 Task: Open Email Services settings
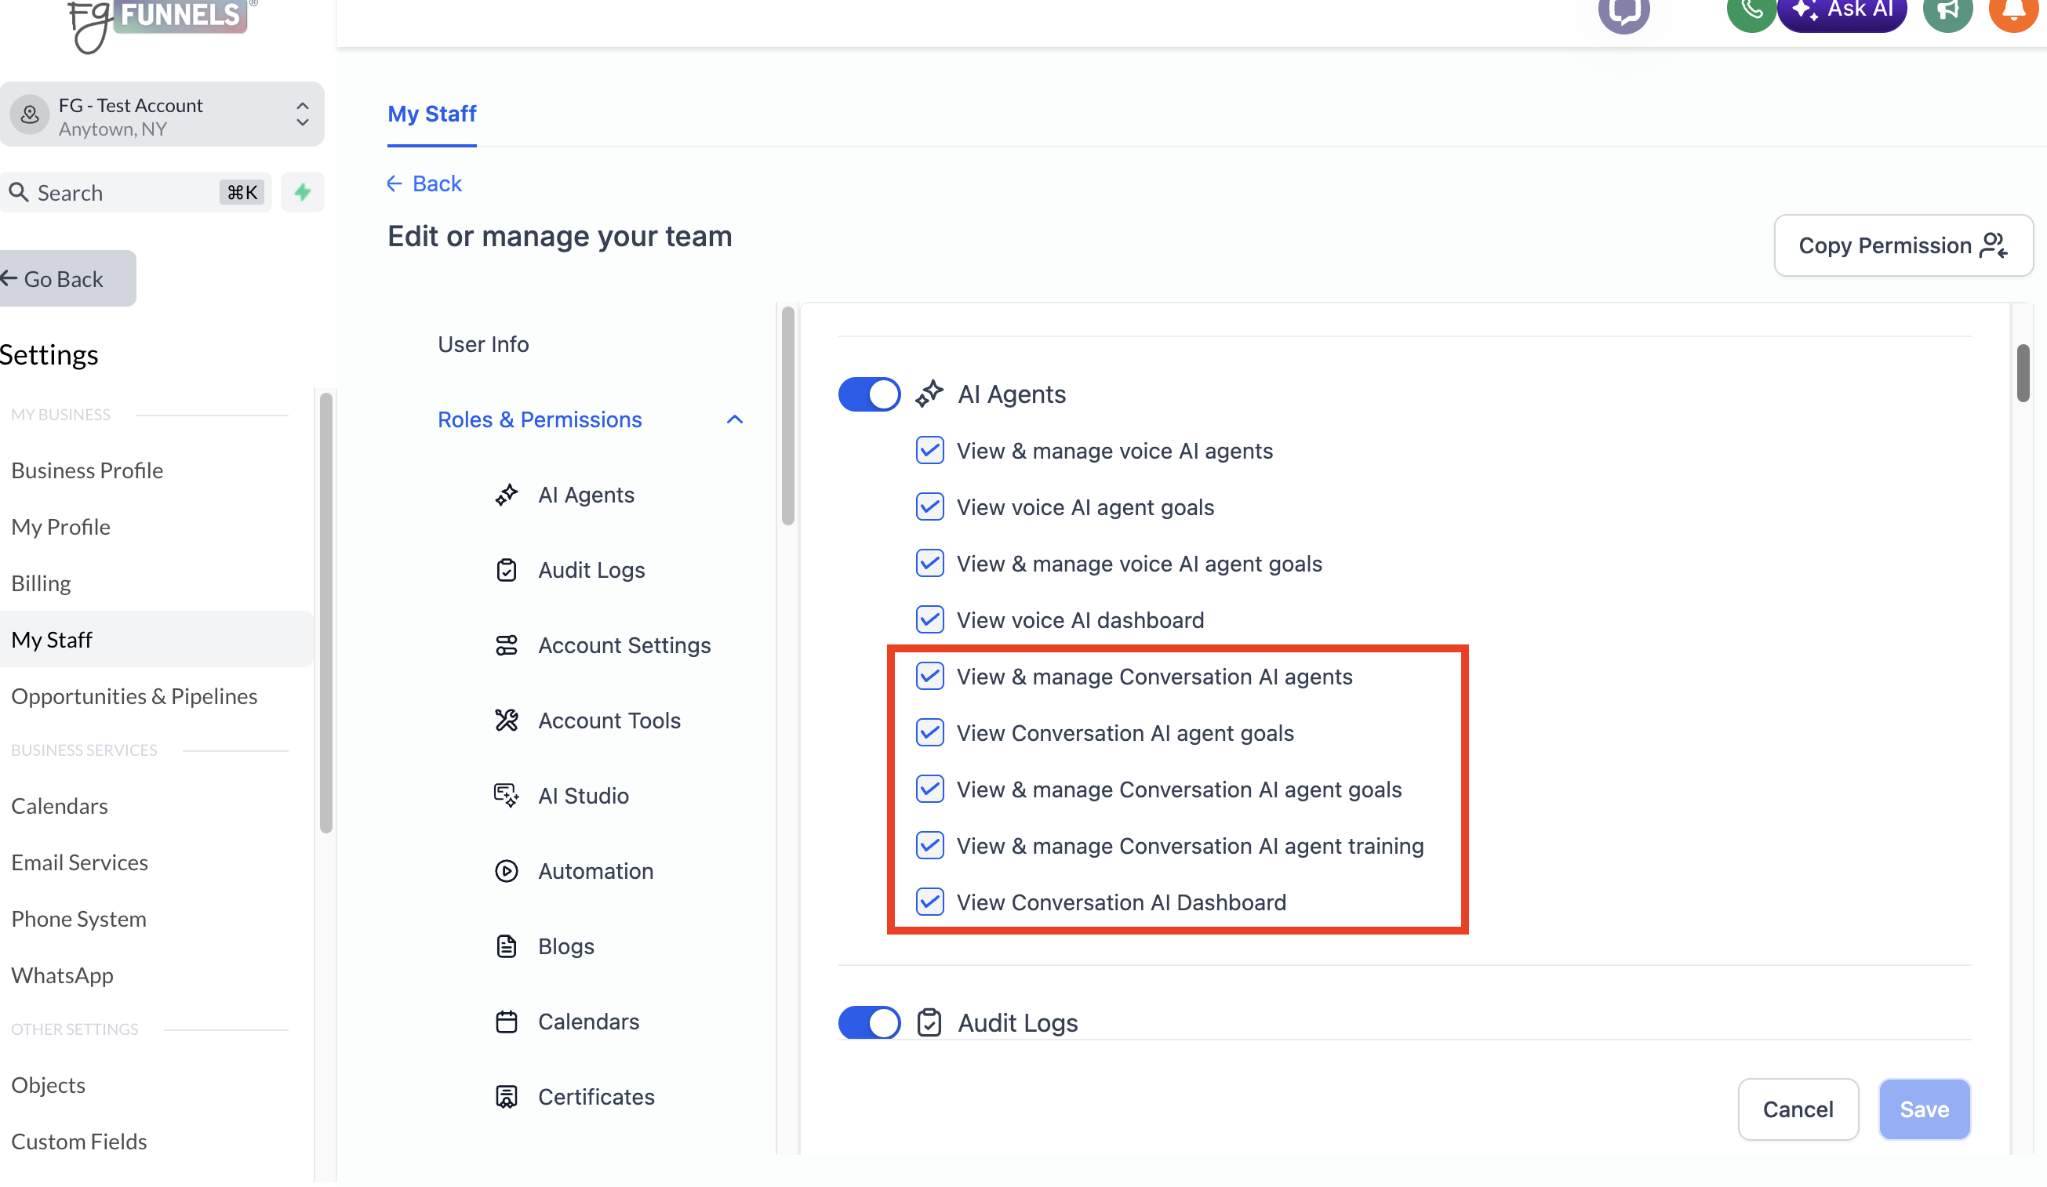click(x=80, y=863)
